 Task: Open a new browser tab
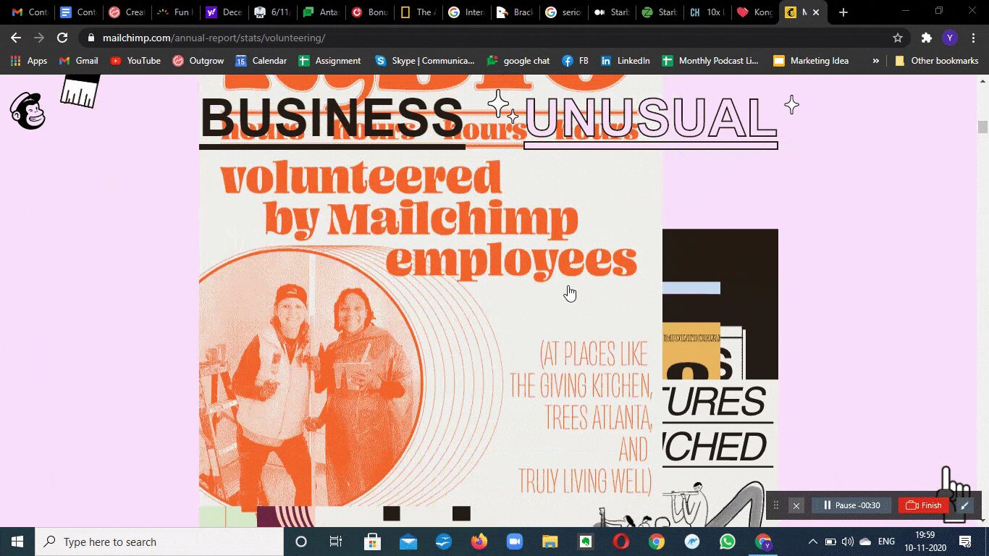coord(843,12)
